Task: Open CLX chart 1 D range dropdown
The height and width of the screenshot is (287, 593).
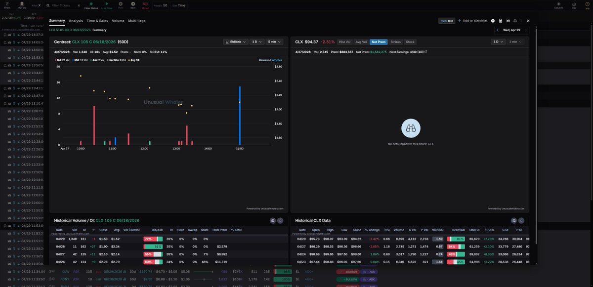Action: [x=498, y=42]
